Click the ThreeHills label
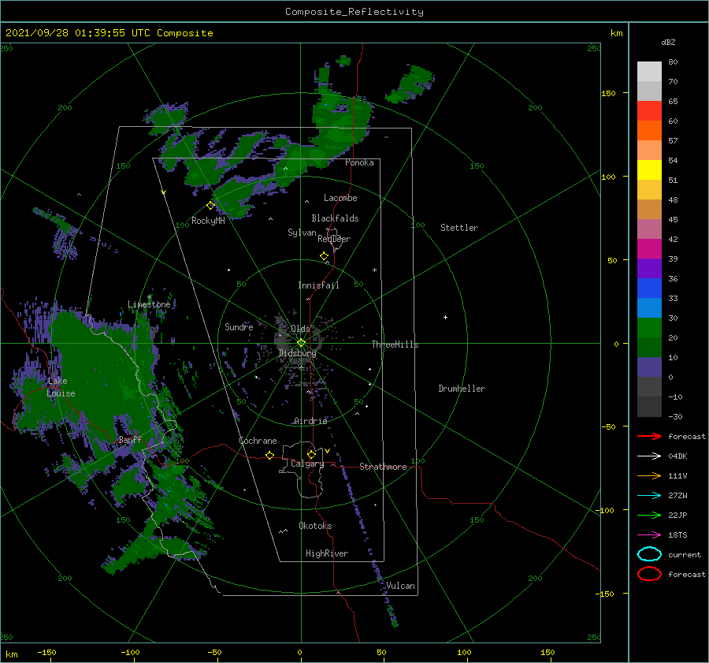 [x=395, y=345]
